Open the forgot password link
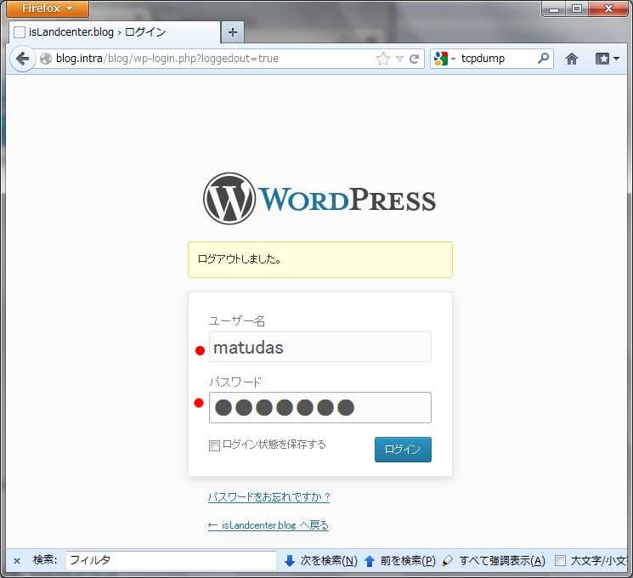Viewport: 633px width, 578px height. pos(268,496)
